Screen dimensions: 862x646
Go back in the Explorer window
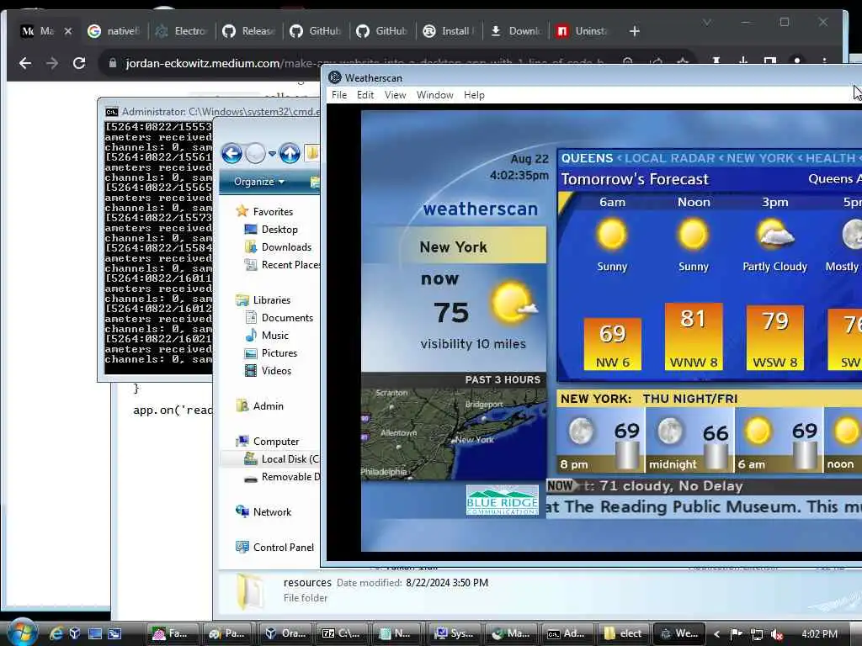click(232, 153)
